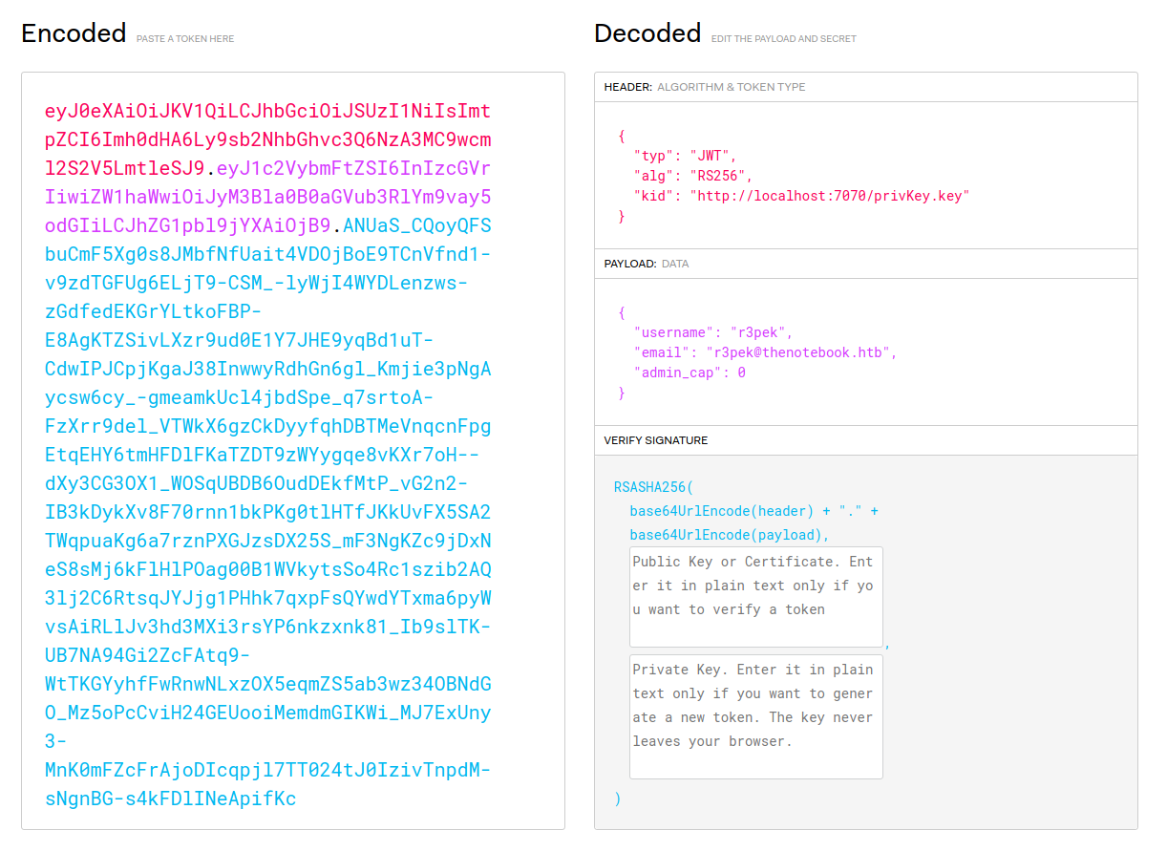This screenshot has height=852, width=1167.
Task: Place cursor at the admin_cap value 0
Action: 741,373
